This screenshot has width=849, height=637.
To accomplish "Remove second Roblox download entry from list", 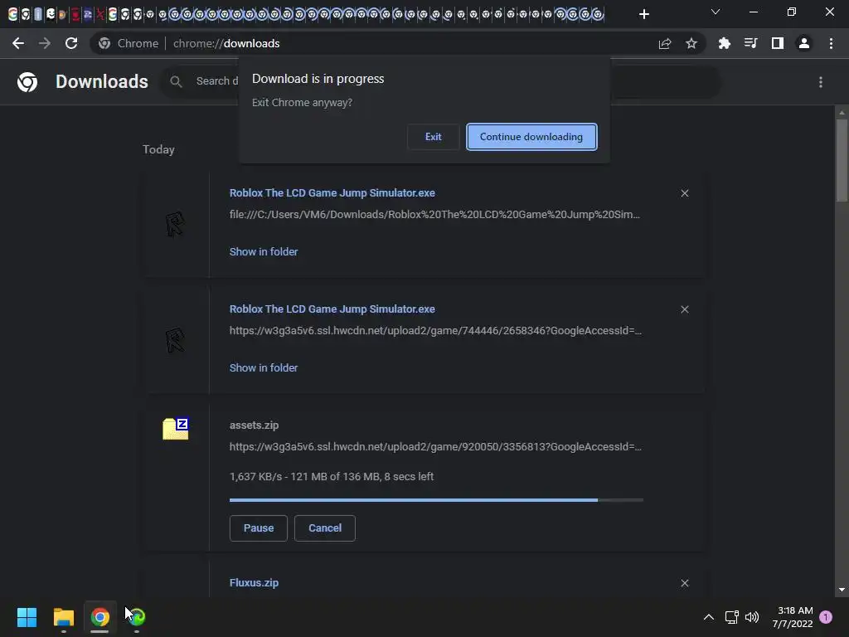I will [685, 309].
